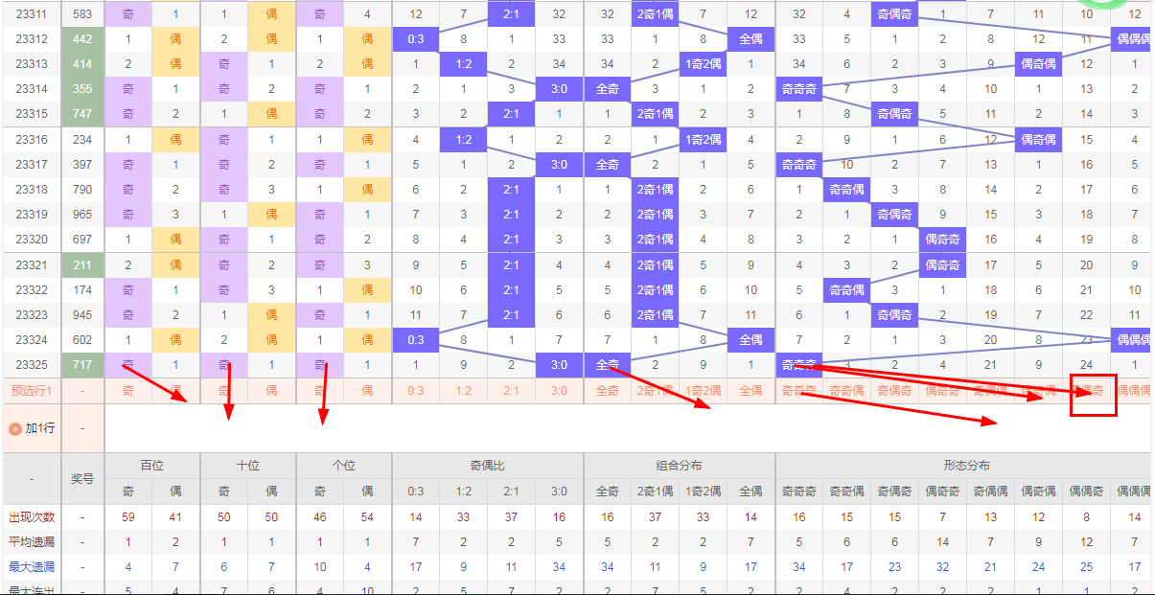
Task: Select 全偶 in the 预选行1 row
Action: point(751,391)
